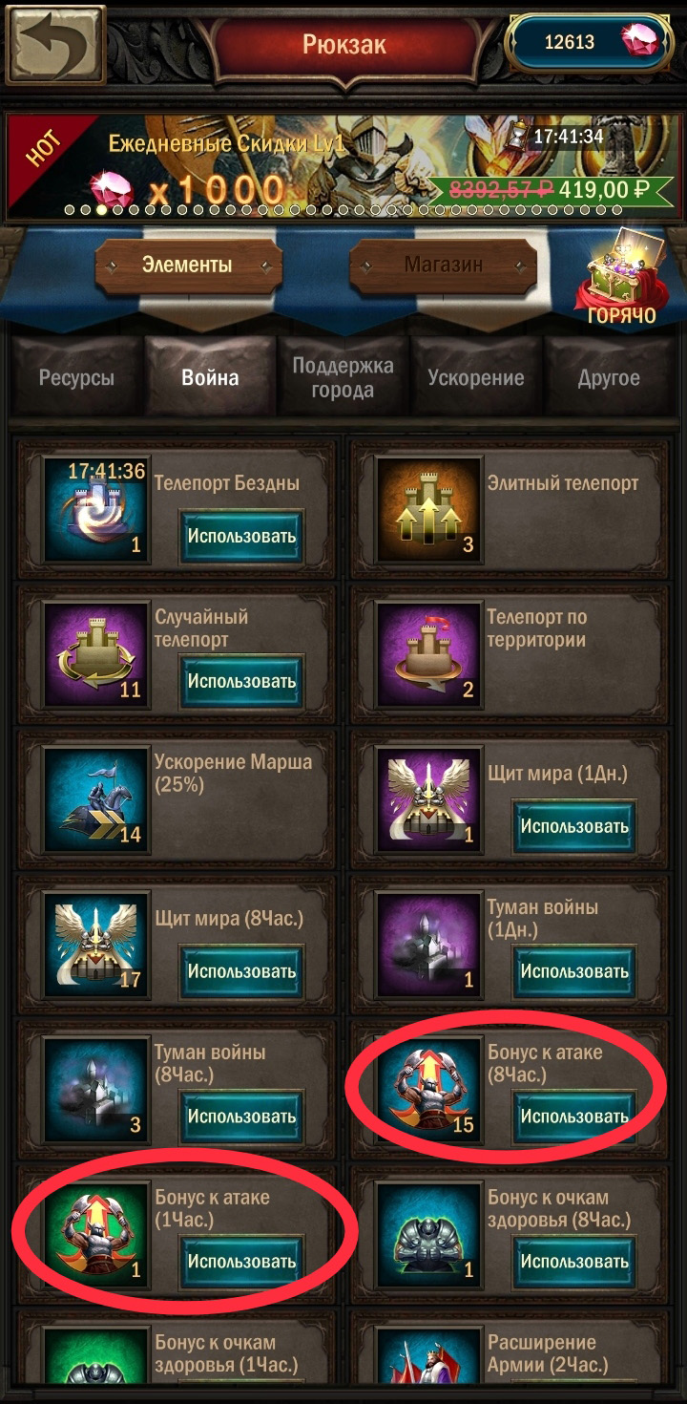The height and width of the screenshot is (1404, 687).
Task: Use the Щит мира (1Дн.) item
Action: pos(574,826)
